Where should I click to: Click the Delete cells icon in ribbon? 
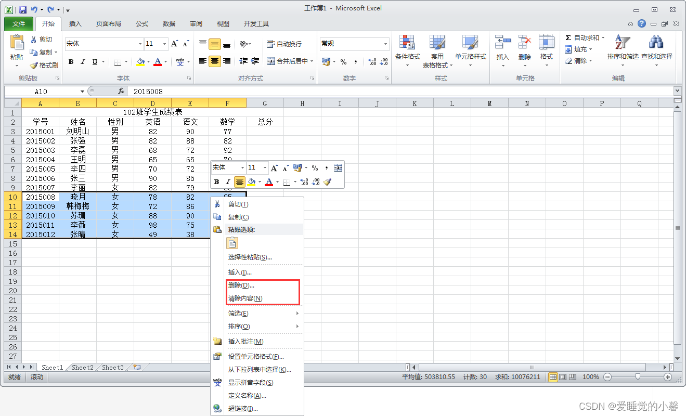pos(525,43)
